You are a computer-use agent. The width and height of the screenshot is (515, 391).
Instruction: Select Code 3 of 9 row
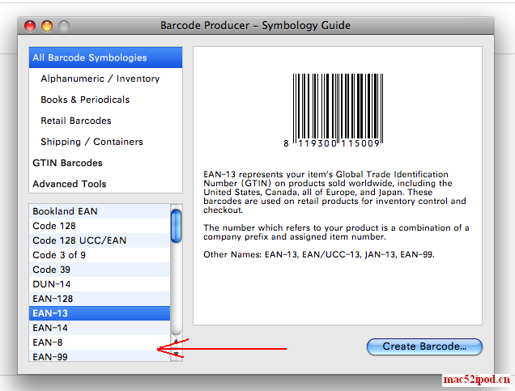pos(100,255)
